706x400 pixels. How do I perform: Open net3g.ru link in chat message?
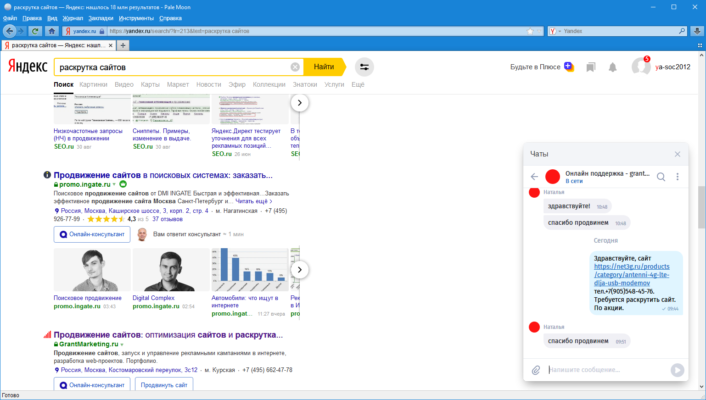click(632, 275)
